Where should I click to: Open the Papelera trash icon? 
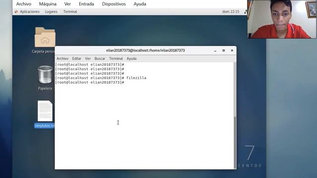(45, 75)
